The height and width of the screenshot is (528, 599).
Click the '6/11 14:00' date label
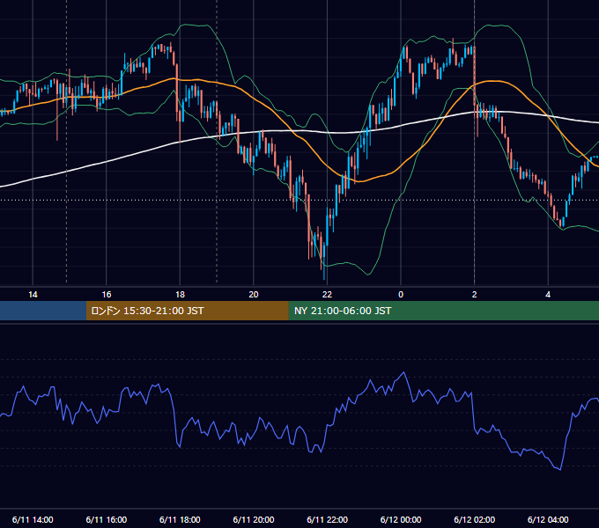33,519
